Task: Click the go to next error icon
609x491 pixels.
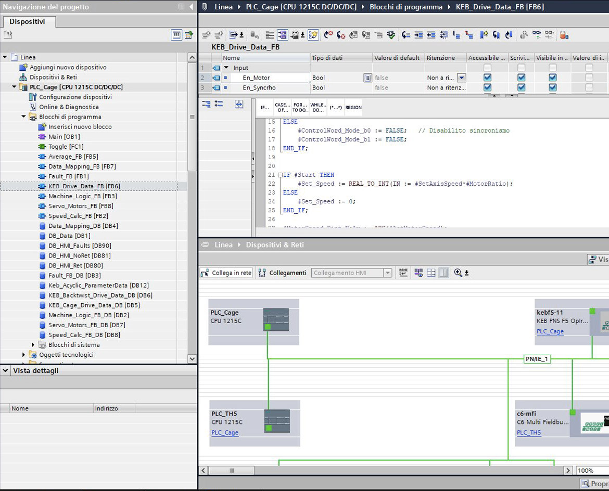Action: tap(340, 35)
